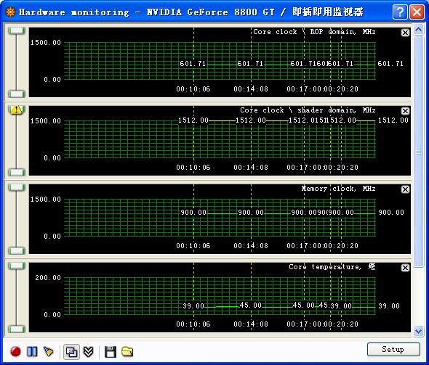Start recording with the red record button

coord(15,352)
